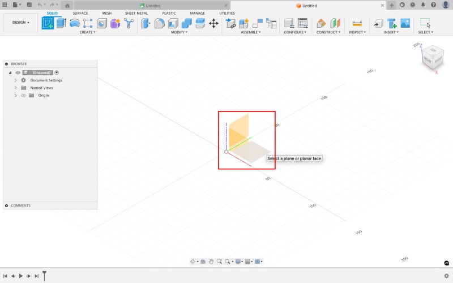Activate the window Select tool icon
Screen dimensions: 453x283
[425, 23]
